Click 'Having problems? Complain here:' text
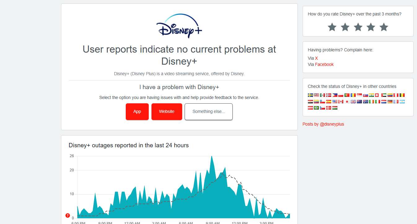The height and width of the screenshot is (224, 417). coord(340,50)
